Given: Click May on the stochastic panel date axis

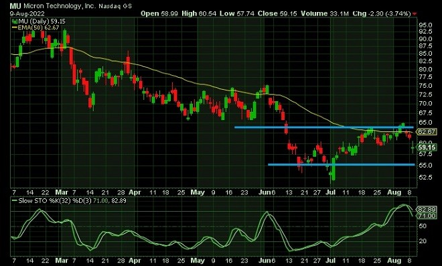Looking at the screenshot, I should (198, 260).
